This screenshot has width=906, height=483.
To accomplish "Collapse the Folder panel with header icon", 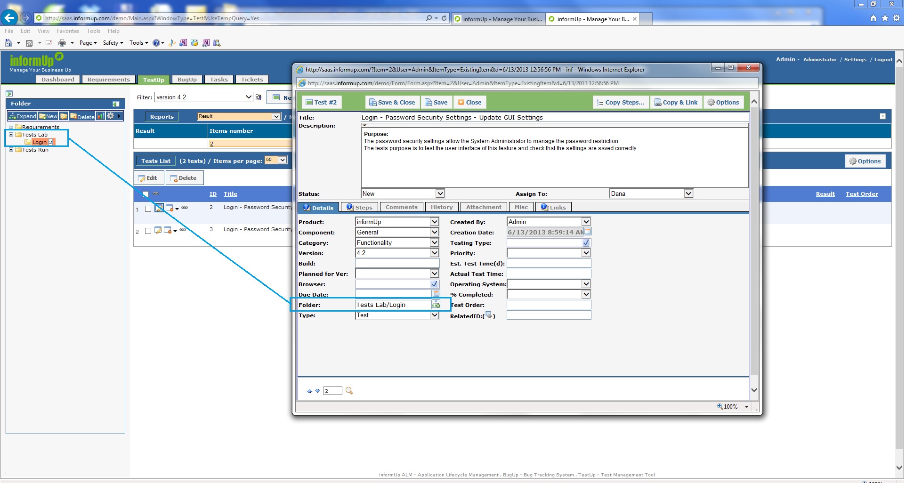I will click(116, 104).
